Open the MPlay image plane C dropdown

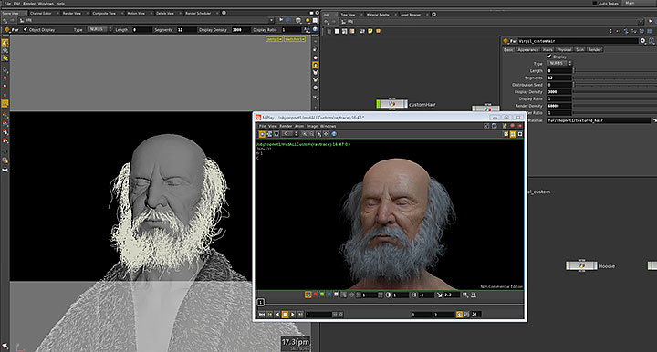point(289,134)
